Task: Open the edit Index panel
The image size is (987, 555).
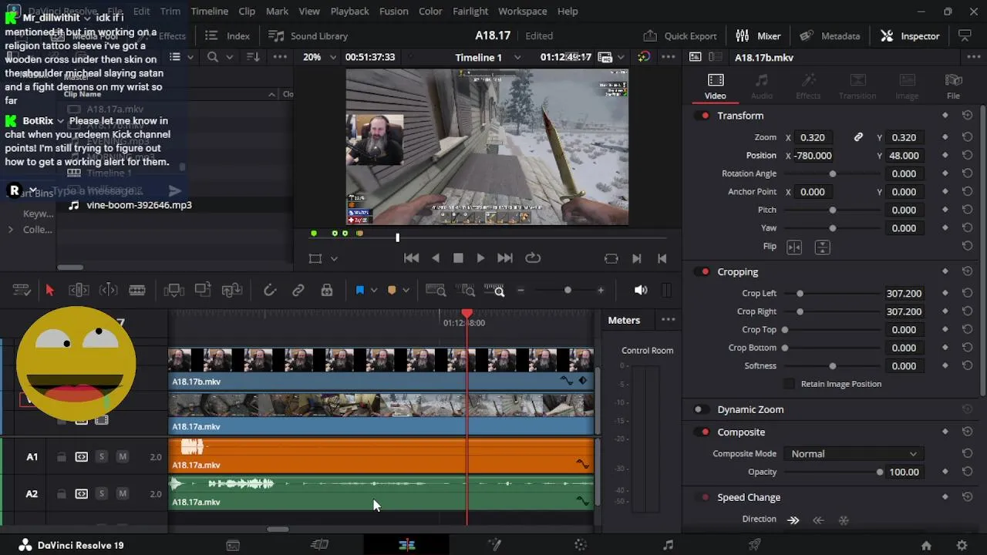Action: coord(227,35)
